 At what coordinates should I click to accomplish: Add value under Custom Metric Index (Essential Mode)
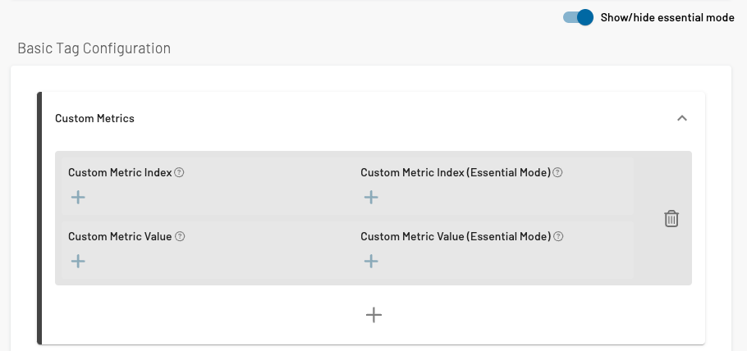coord(371,197)
